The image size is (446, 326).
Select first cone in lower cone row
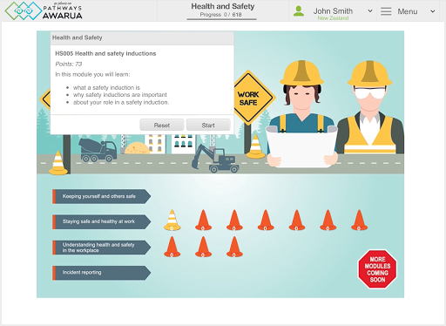coord(172,247)
